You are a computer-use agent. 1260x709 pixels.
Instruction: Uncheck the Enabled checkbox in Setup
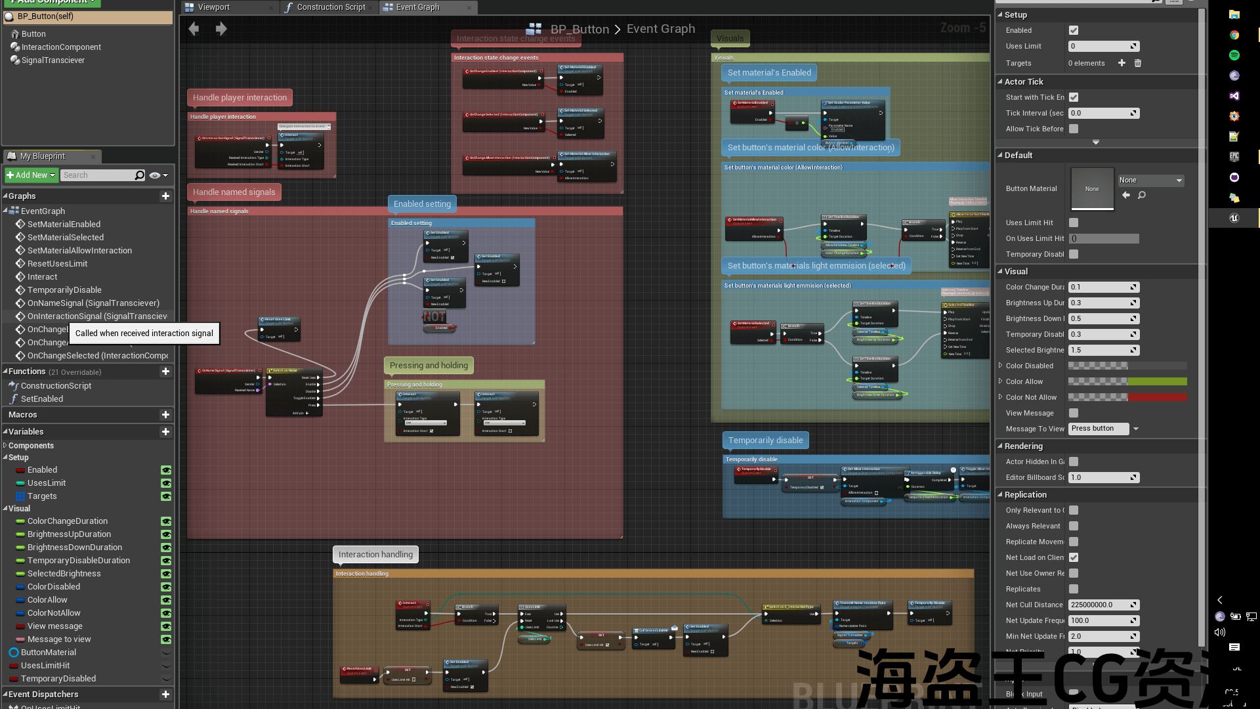(x=1074, y=30)
